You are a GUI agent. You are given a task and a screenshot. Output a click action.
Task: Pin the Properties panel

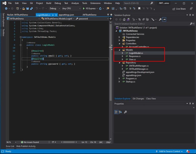[x=190, y=104]
